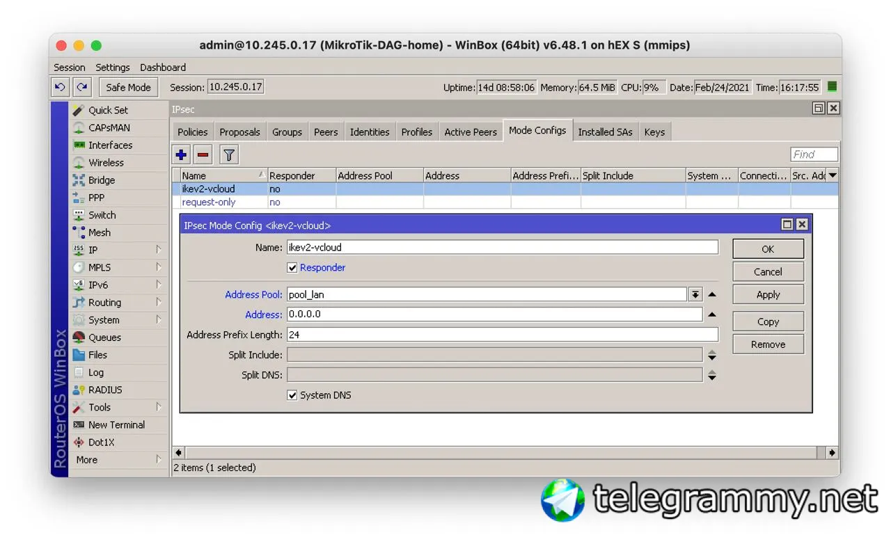Open the Queues sidebar icon
The width and height of the screenshot is (891, 542).
[79, 337]
